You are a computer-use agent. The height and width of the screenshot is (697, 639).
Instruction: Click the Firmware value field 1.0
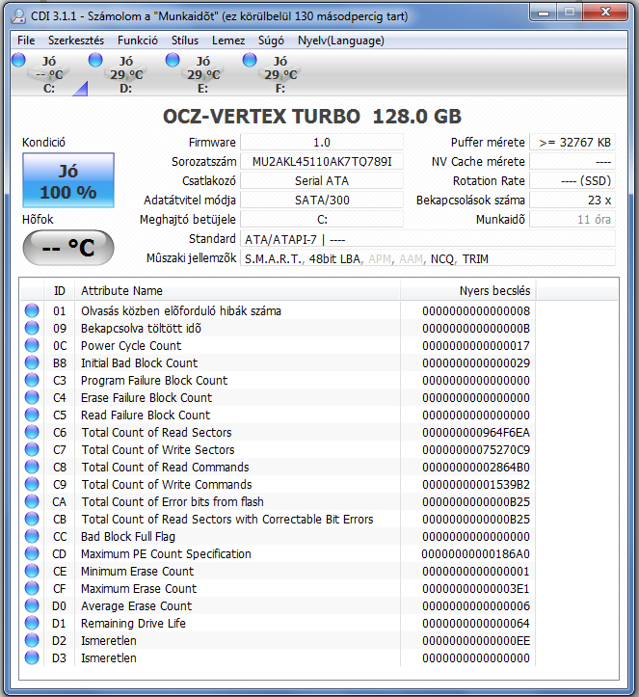(x=322, y=143)
